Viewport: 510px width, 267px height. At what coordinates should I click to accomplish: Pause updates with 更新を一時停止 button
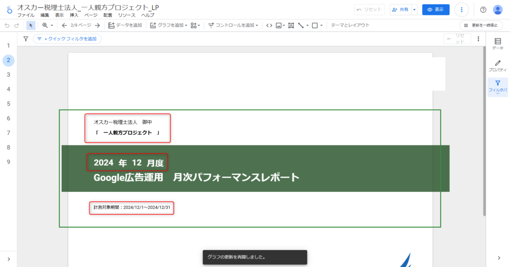480,25
